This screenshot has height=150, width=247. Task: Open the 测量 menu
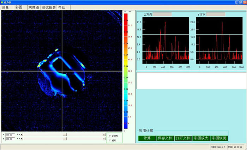[x=5, y=7]
